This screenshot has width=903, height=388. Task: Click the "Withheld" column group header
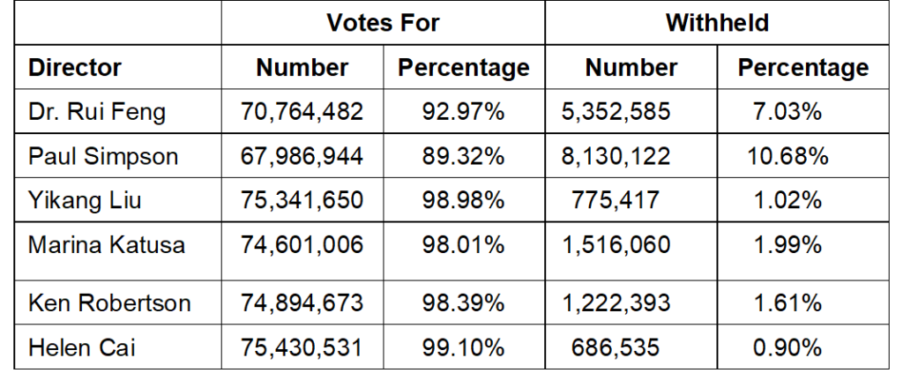coord(717,24)
